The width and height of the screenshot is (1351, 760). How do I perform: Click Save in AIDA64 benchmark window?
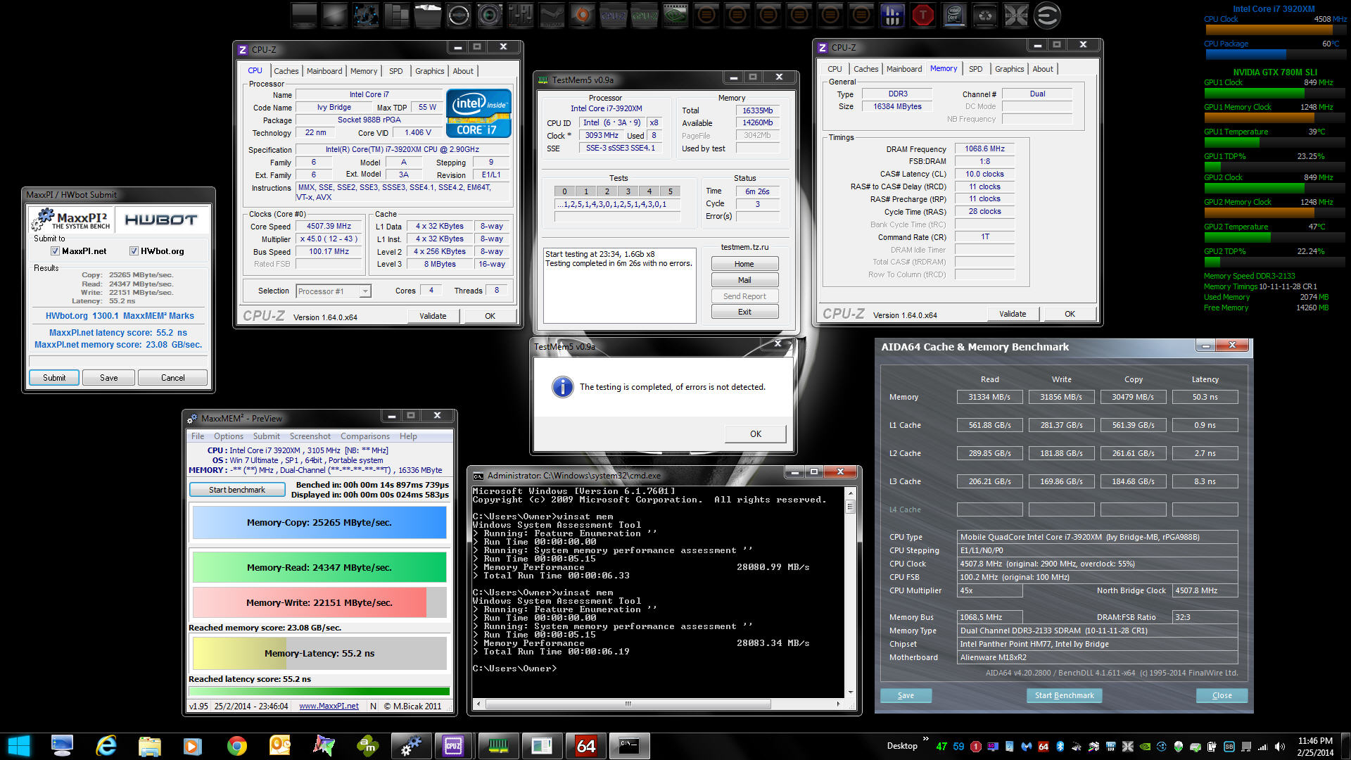click(x=906, y=695)
